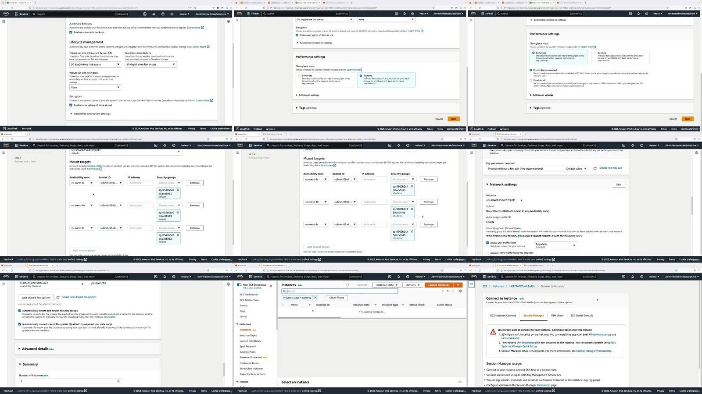The image size is (702, 394).
Task: Remove the 'Instance state = running' filter chip
Action: point(315,298)
